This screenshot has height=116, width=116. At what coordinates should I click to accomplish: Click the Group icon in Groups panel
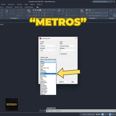point(111,11)
